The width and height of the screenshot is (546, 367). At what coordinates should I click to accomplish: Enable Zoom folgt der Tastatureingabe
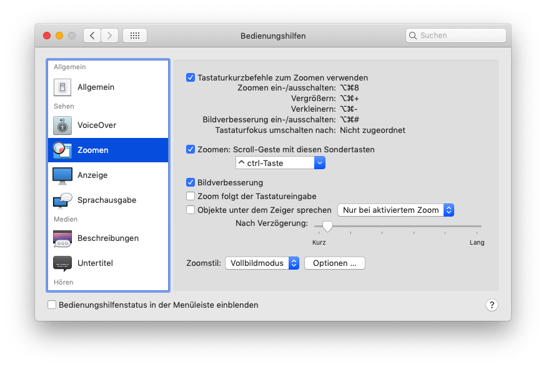pos(191,196)
